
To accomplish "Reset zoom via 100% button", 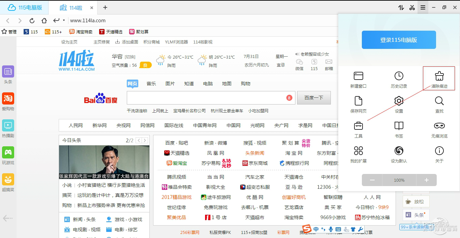I will 399,180.
